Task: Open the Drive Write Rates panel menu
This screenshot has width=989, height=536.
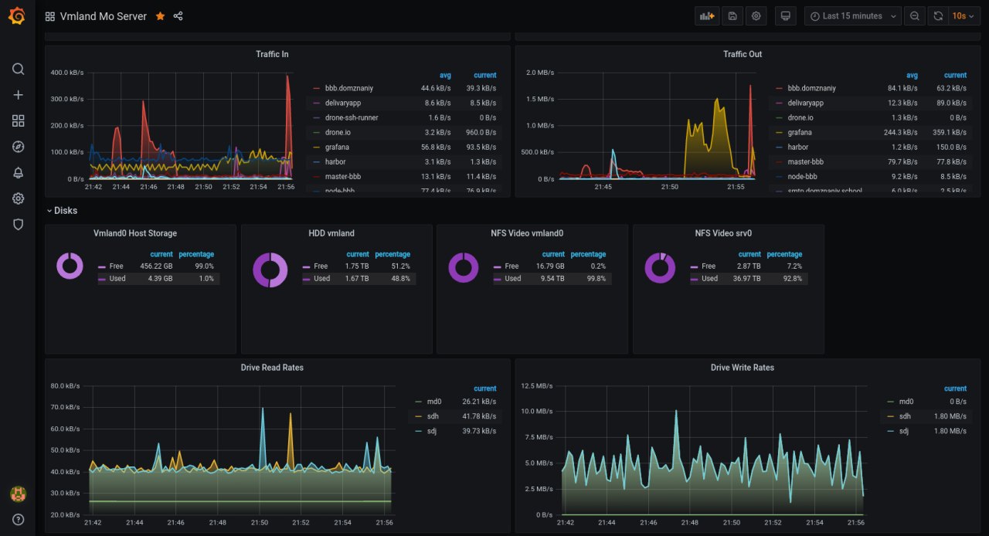Action: 743,368
